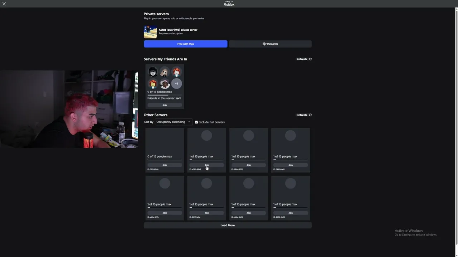The height and width of the screenshot is (257, 458).
Task: Click the player avatar placeholder in top-row third server
Action: [x=248, y=135]
